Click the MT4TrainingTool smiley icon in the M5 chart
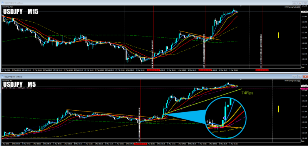This screenshot has width=308, height=146. click(x=299, y=81)
